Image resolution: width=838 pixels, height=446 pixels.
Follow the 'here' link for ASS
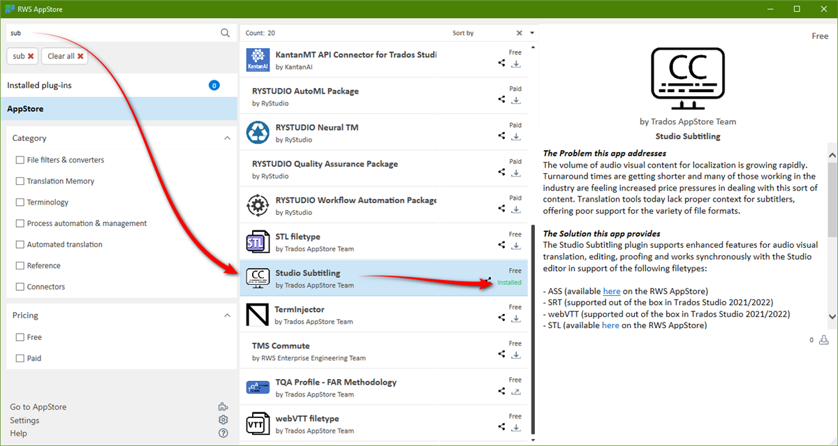[612, 291]
